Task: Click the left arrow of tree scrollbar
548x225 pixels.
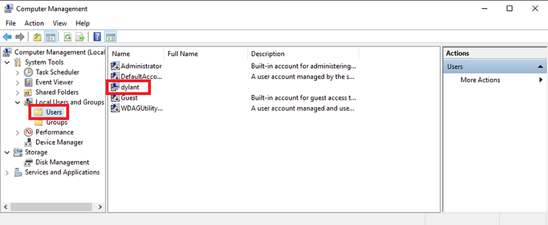Action: [5, 207]
